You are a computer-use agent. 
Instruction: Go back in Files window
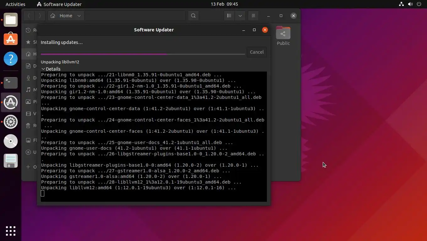pos(29,16)
